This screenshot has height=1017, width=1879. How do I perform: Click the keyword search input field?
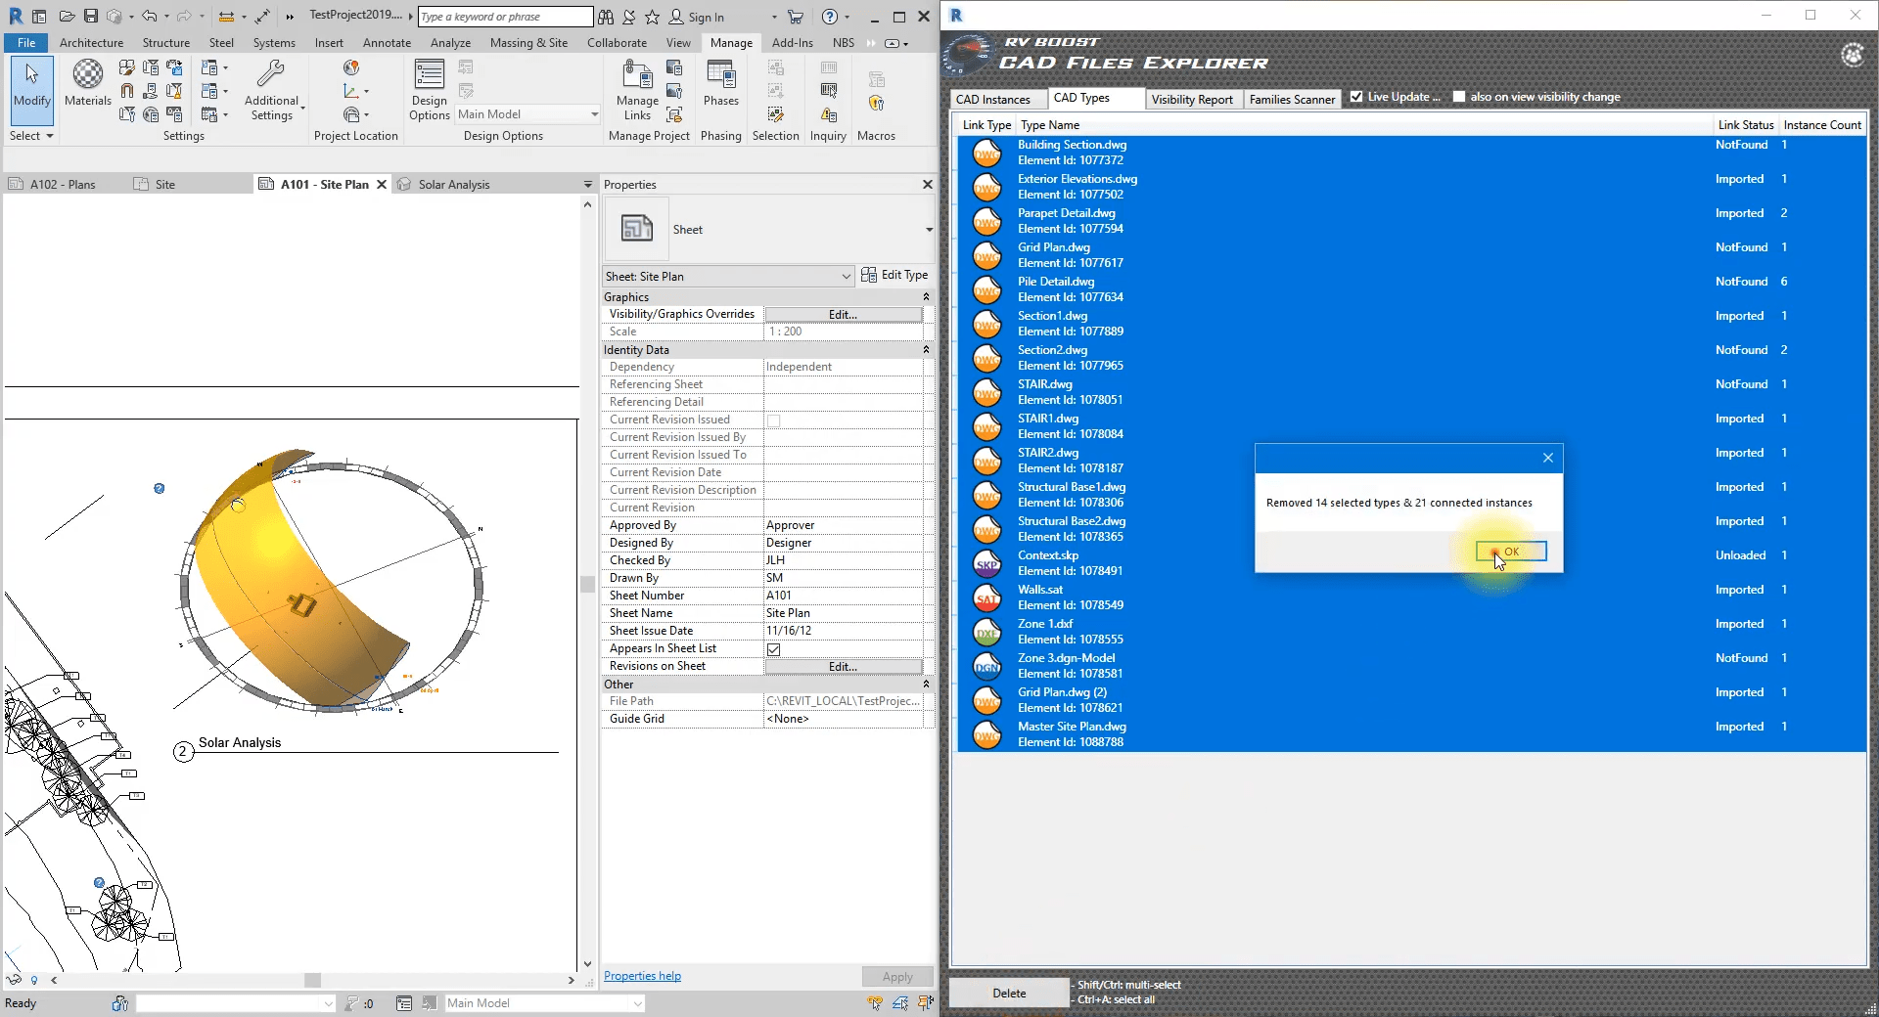pos(505,17)
